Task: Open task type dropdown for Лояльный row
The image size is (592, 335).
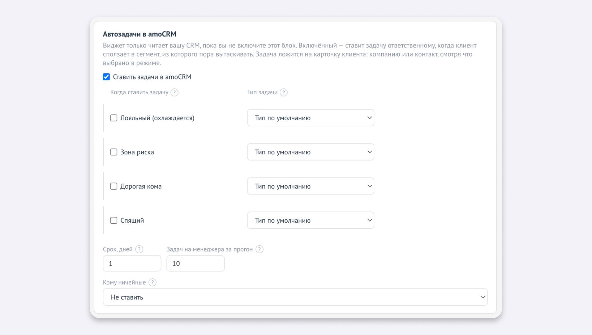Action: [310, 118]
